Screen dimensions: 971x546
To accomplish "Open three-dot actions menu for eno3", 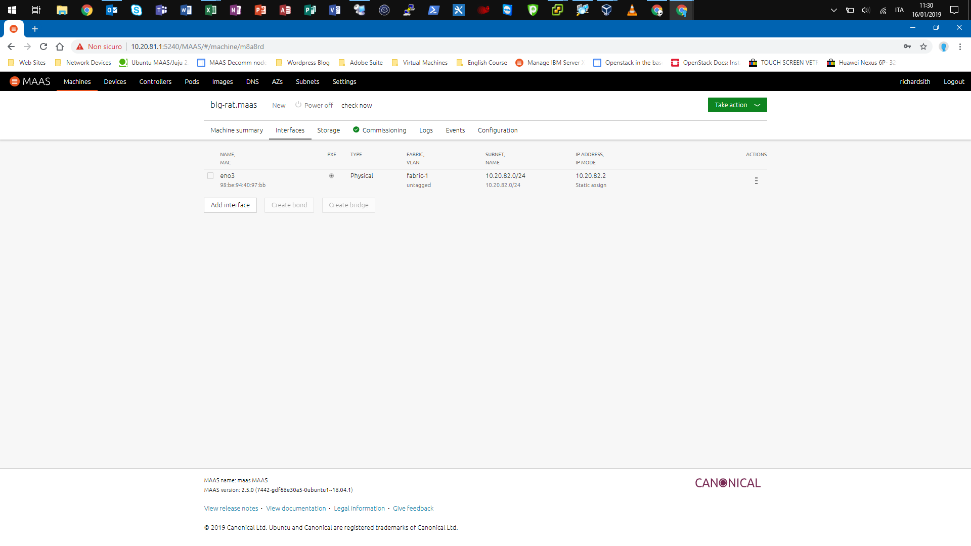I will tap(756, 180).
